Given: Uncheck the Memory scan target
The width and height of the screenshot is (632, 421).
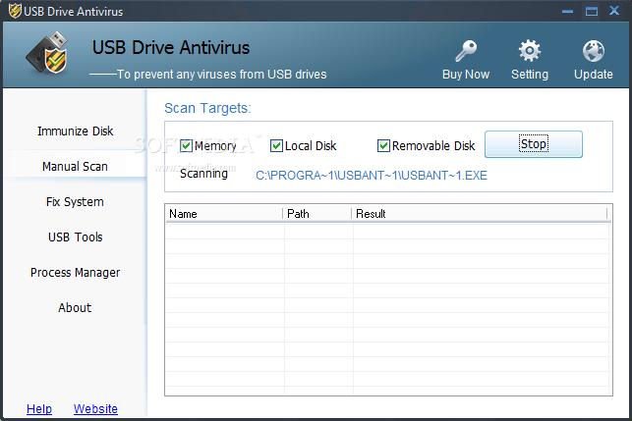Looking at the screenshot, I should pyautogui.click(x=186, y=145).
